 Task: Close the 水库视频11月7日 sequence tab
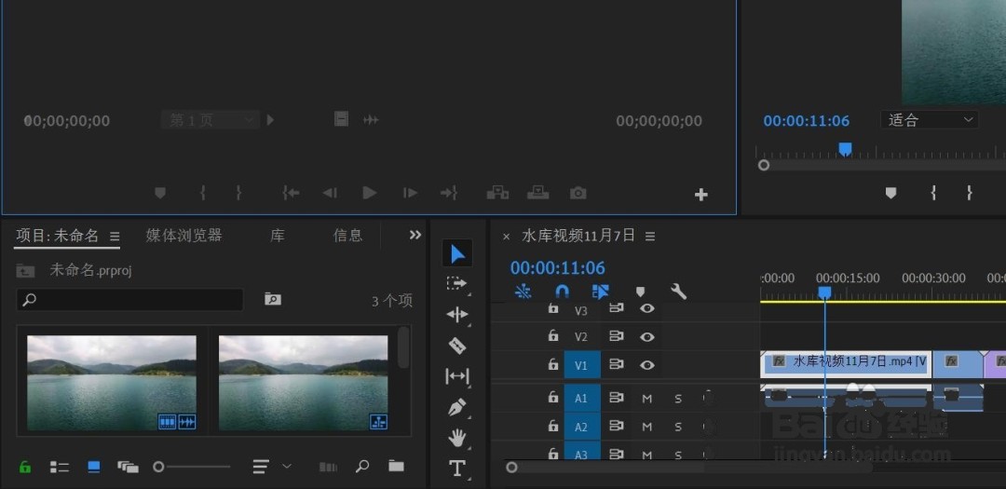point(506,237)
